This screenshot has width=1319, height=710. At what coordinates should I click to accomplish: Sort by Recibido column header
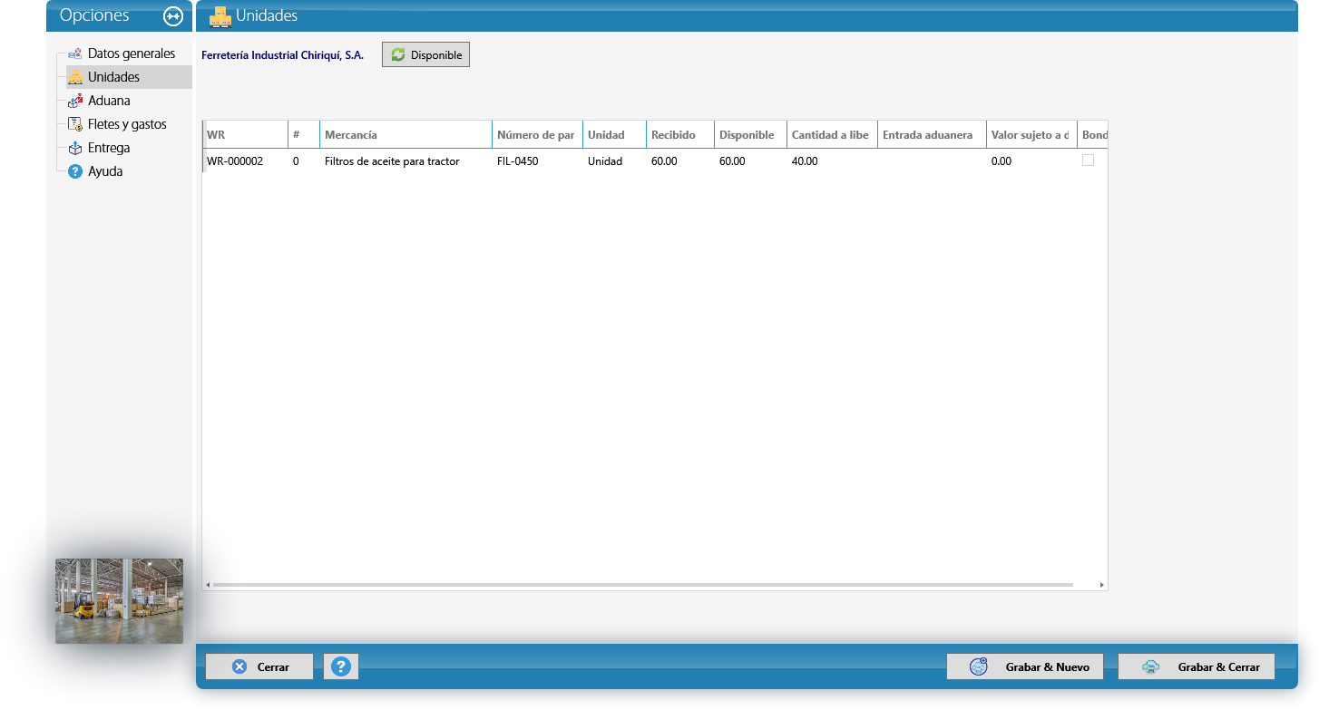point(680,135)
